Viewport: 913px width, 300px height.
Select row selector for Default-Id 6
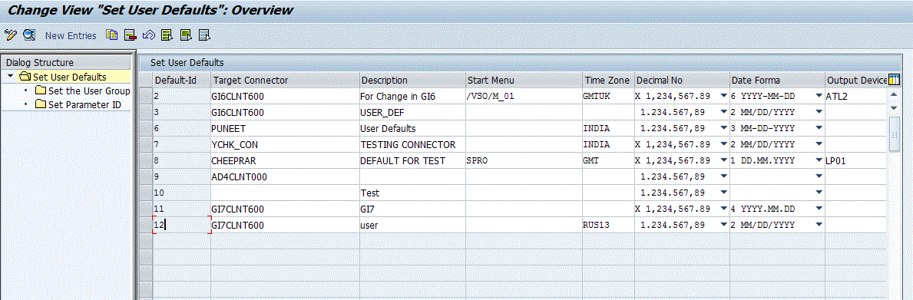click(146, 128)
